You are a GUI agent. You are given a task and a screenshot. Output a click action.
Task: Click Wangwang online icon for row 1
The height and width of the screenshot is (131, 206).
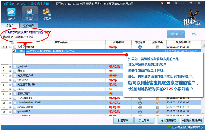click(x=140, y=47)
